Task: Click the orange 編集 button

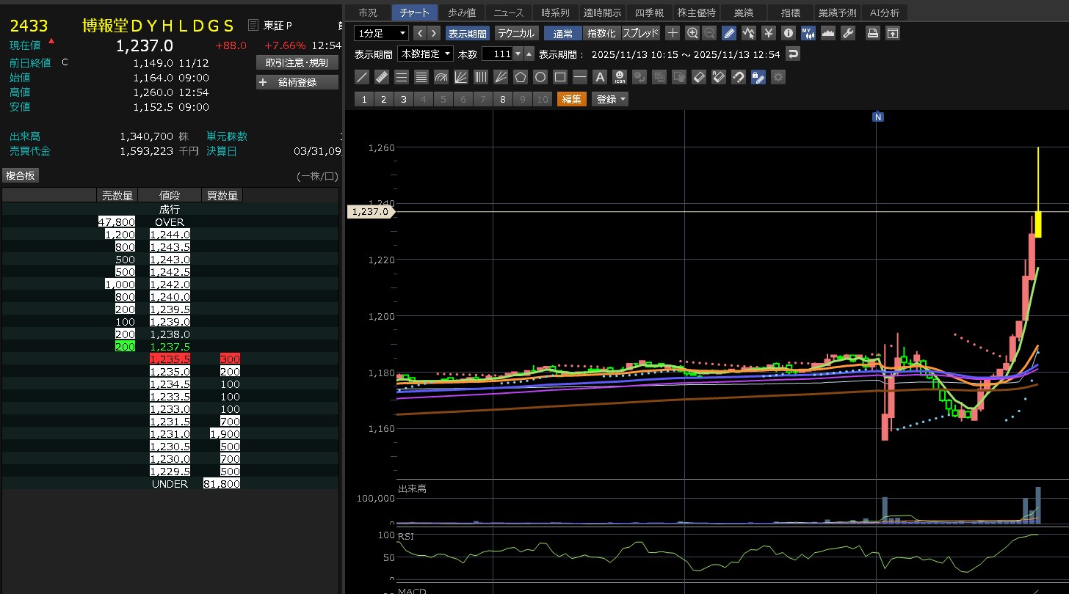Action: coord(572,100)
